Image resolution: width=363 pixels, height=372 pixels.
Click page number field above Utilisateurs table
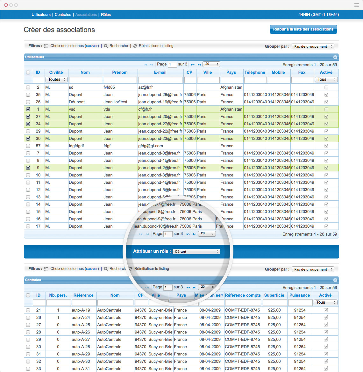pyautogui.click(x=172, y=65)
